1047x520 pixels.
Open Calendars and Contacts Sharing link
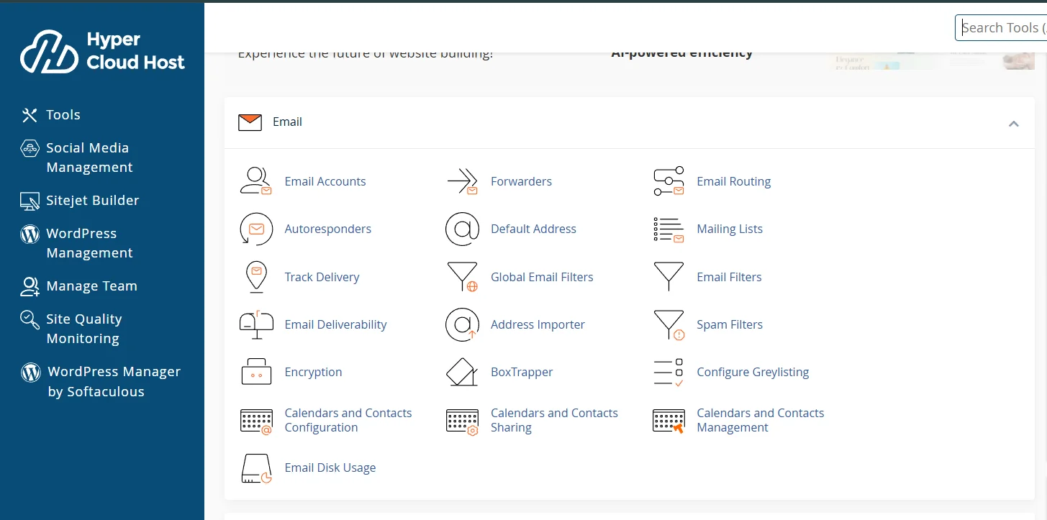pos(554,420)
